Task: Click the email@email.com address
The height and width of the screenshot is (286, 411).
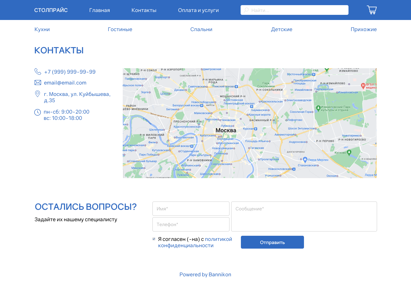Action: (65, 83)
